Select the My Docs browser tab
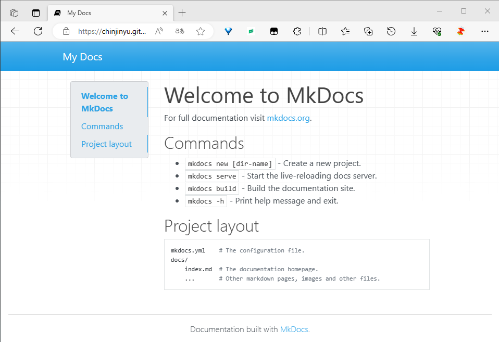 point(110,13)
